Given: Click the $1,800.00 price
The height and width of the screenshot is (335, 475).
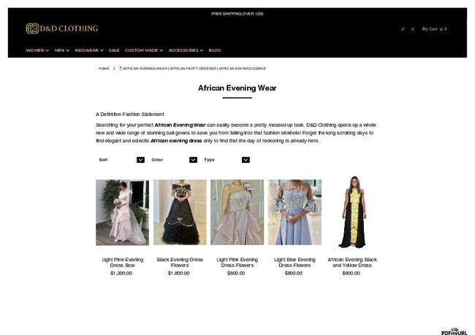Looking at the screenshot, I should (179, 273).
